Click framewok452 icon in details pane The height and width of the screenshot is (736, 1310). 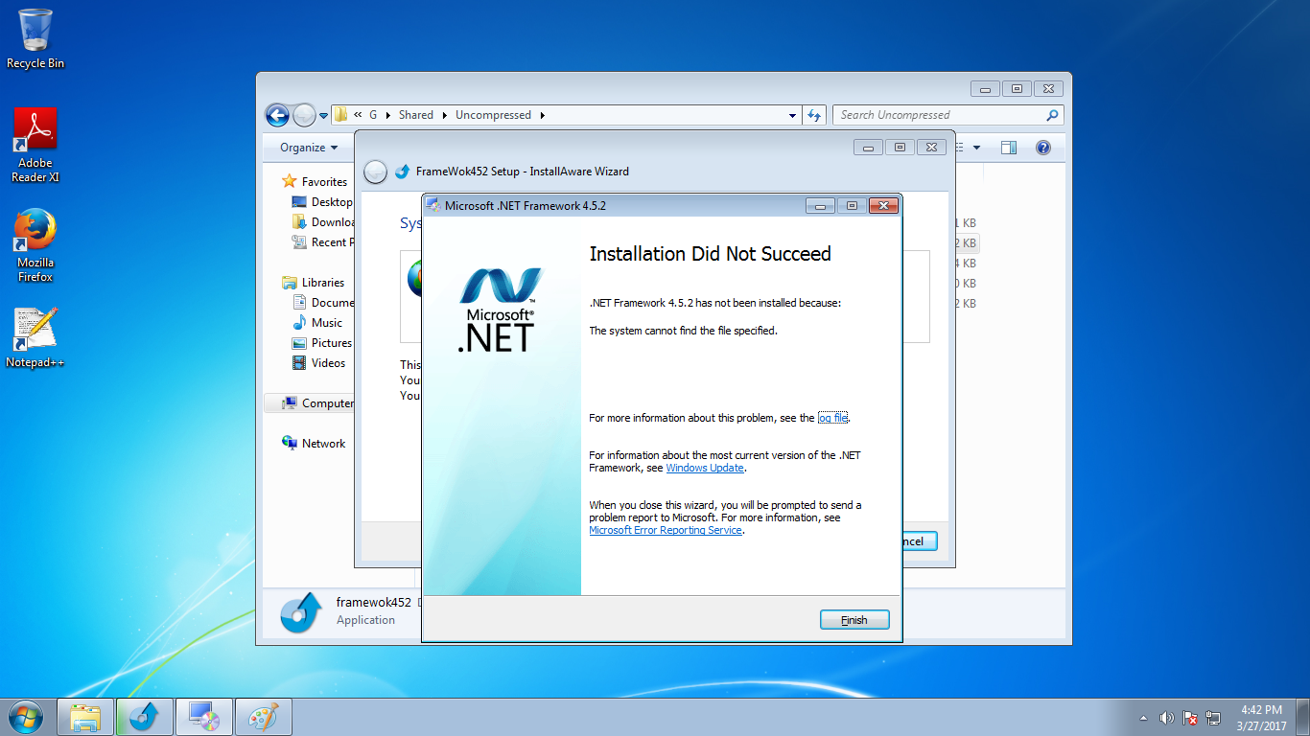click(301, 612)
